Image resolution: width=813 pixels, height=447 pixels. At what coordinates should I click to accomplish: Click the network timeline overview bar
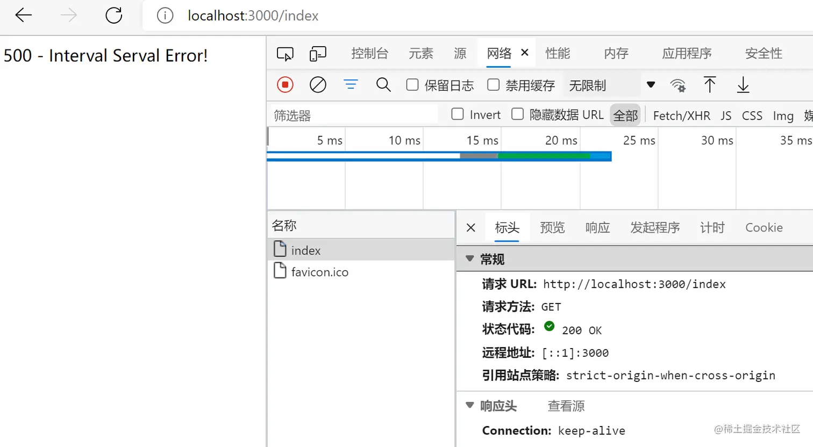(x=439, y=156)
